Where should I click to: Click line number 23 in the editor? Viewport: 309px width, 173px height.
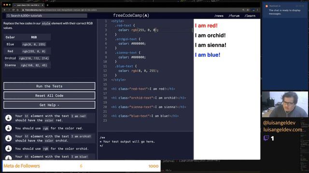105,121
